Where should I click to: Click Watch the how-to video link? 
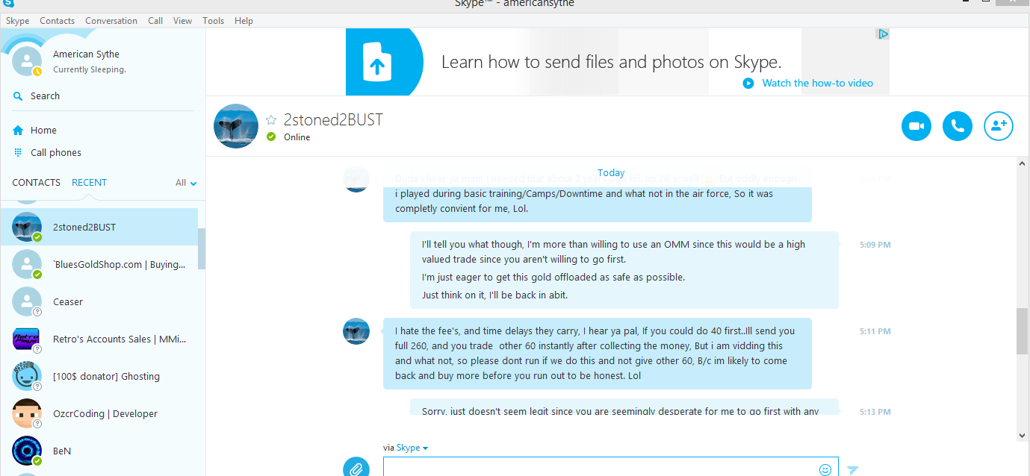click(817, 83)
